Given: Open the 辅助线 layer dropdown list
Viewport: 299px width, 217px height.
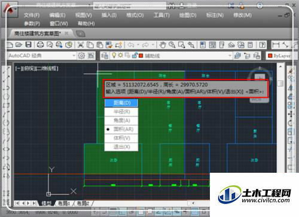Looking at the screenshot, I should tap(166, 56).
